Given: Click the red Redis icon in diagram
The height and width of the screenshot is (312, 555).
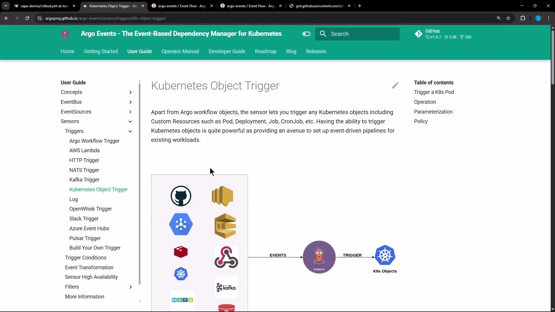Looking at the screenshot, I should [181, 252].
